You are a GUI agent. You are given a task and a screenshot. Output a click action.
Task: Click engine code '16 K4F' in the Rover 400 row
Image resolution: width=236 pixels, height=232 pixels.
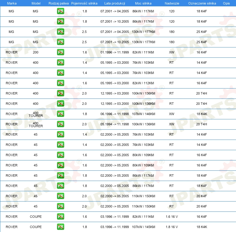202,83
